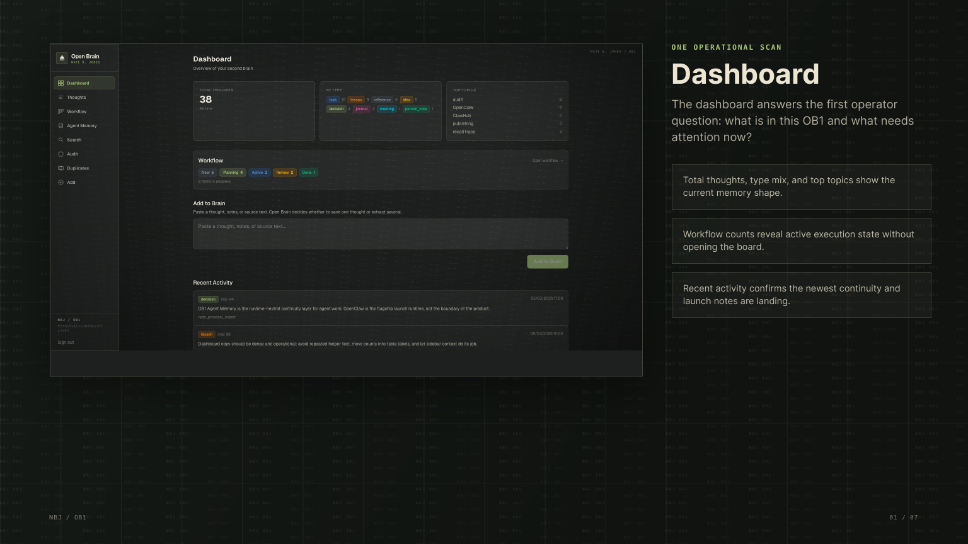Click the Workflow board icon in sidebar

[x=60, y=111]
